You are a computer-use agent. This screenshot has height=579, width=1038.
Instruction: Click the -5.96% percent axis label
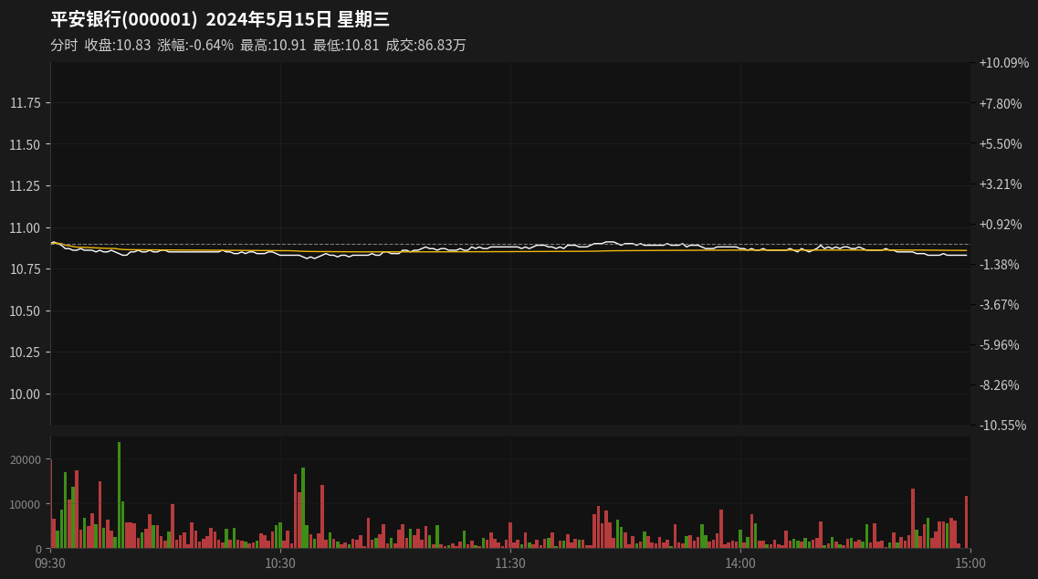tap(1000, 345)
